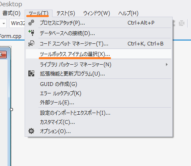The image size is (191, 166).
Task: Click the Options gear icon
Action: point(31,131)
